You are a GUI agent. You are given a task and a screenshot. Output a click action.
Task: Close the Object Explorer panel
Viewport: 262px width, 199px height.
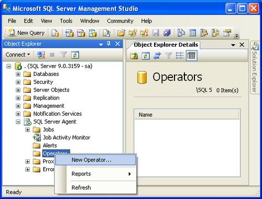point(117,44)
